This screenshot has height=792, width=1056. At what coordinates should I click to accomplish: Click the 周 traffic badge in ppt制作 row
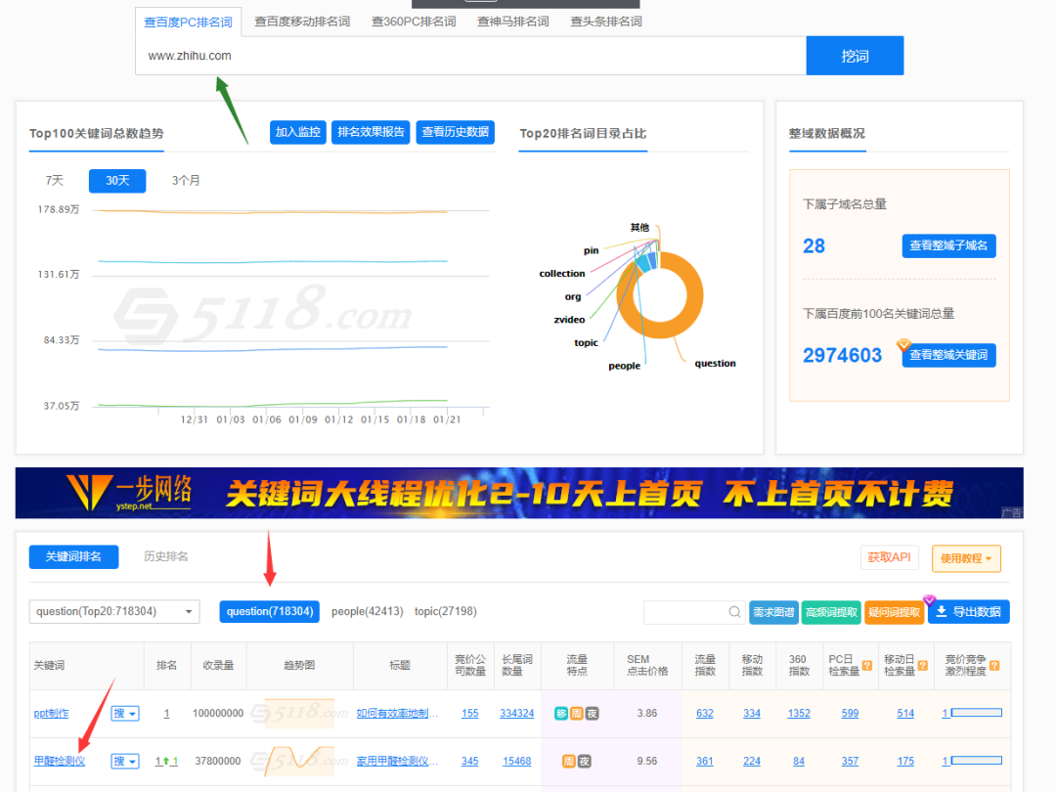pyautogui.click(x=577, y=713)
